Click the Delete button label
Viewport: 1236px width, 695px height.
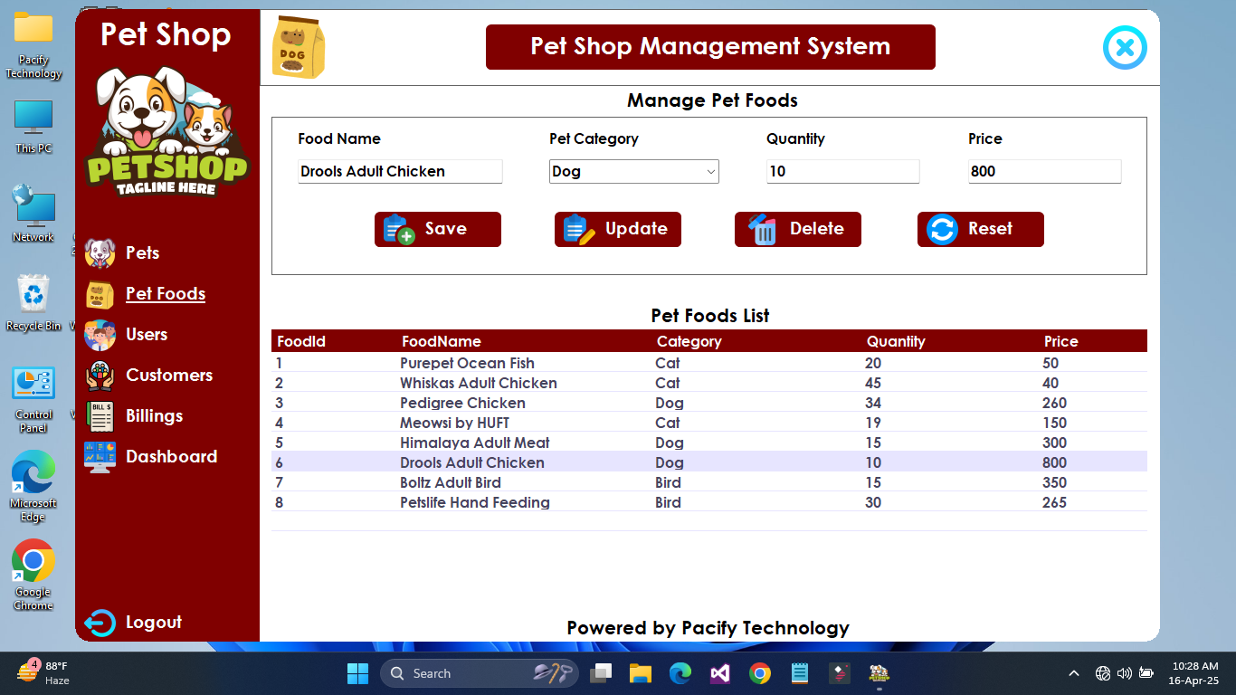817,229
